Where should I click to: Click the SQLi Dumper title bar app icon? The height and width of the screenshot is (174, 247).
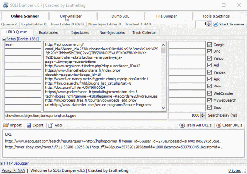[x=5, y=5]
